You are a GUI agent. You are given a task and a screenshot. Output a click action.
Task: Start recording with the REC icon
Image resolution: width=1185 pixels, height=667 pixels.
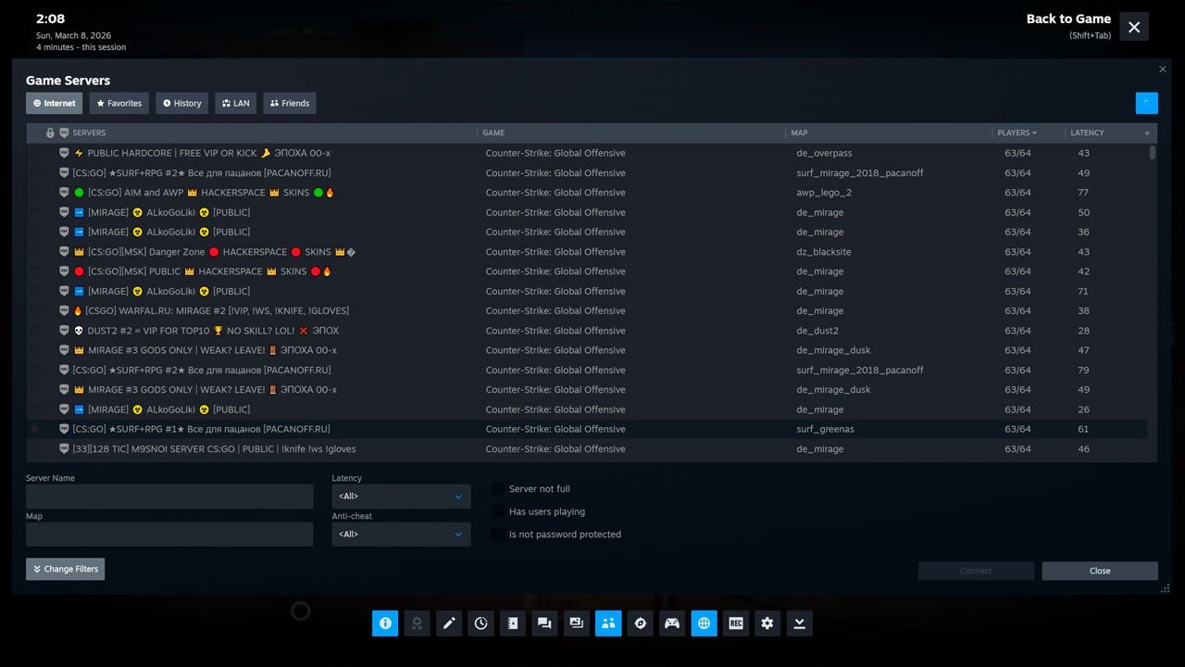(x=735, y=623)
